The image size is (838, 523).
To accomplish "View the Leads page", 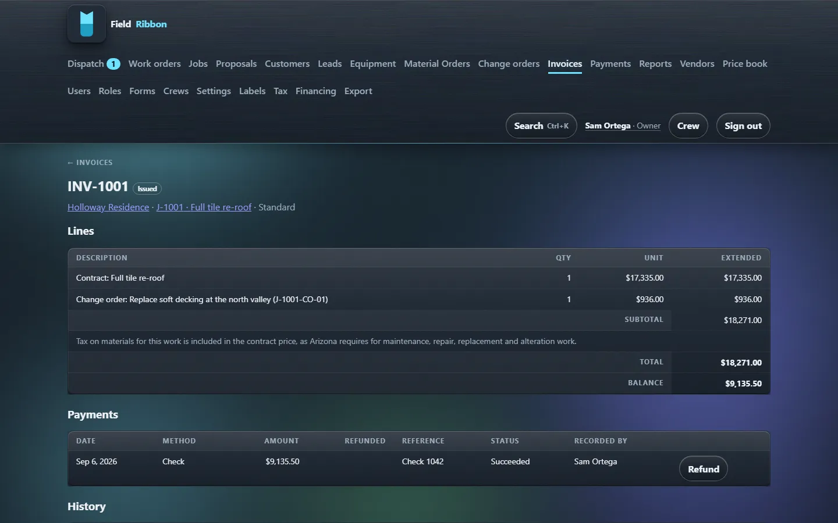I will tap(329, 64).
